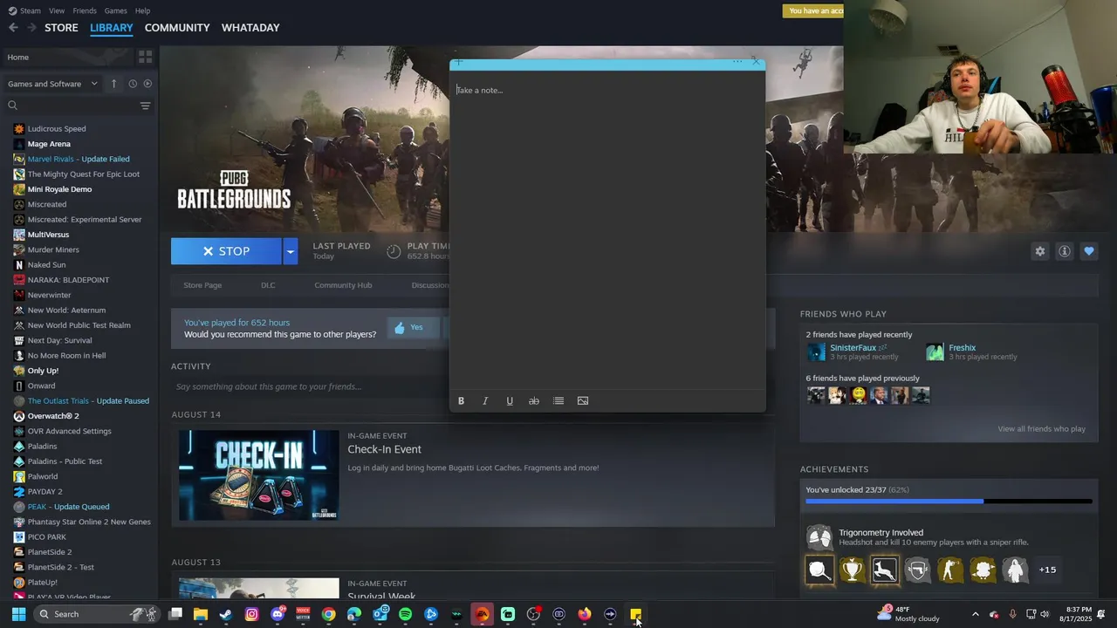This screenshot has width=1117, height=628.
Task: Click the activity status text field
Action: [x=310, y=386]
